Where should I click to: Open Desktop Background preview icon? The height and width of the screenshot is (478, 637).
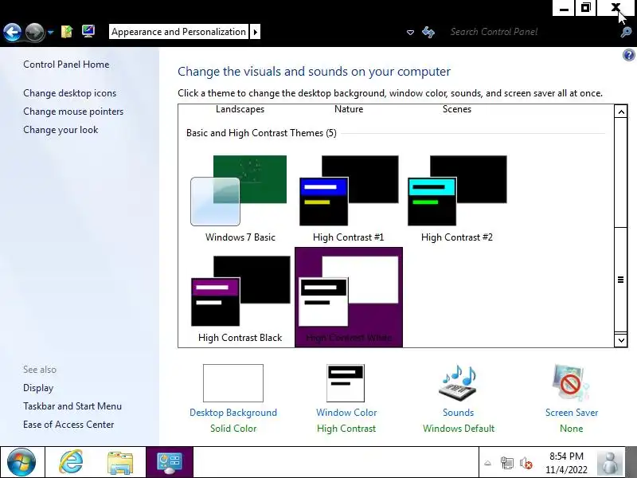233,383
